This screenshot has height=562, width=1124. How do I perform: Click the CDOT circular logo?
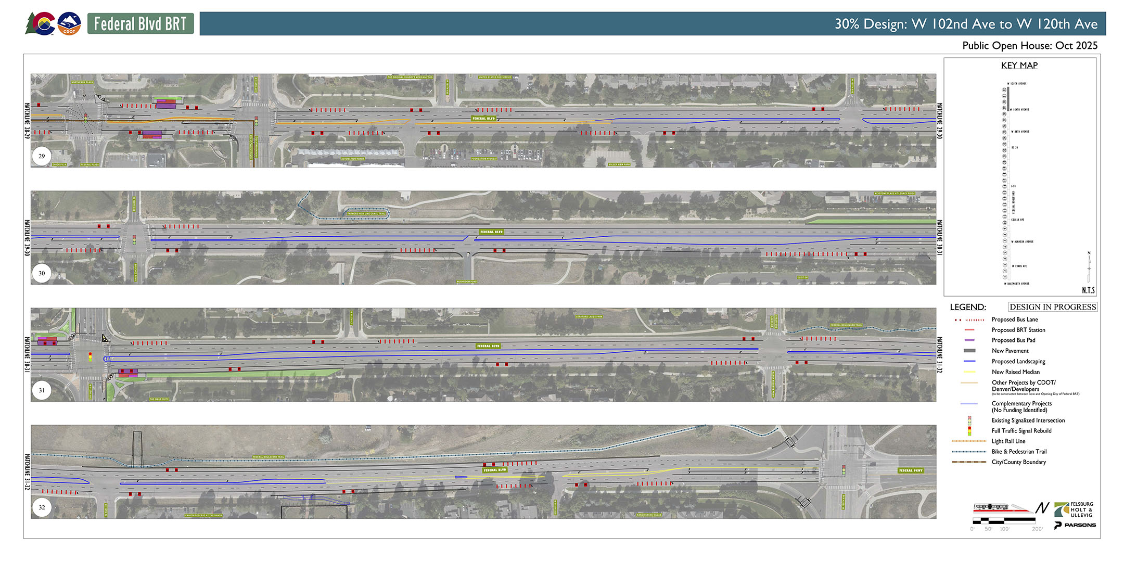(x=70, y=22)
